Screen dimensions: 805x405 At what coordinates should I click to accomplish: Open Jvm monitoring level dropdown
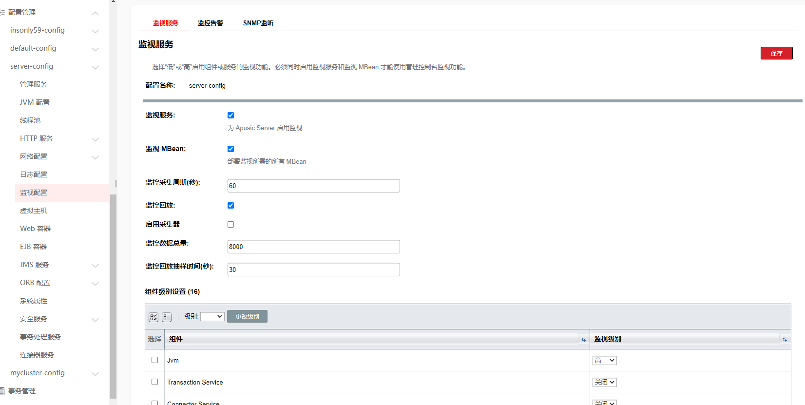[604, 361]
